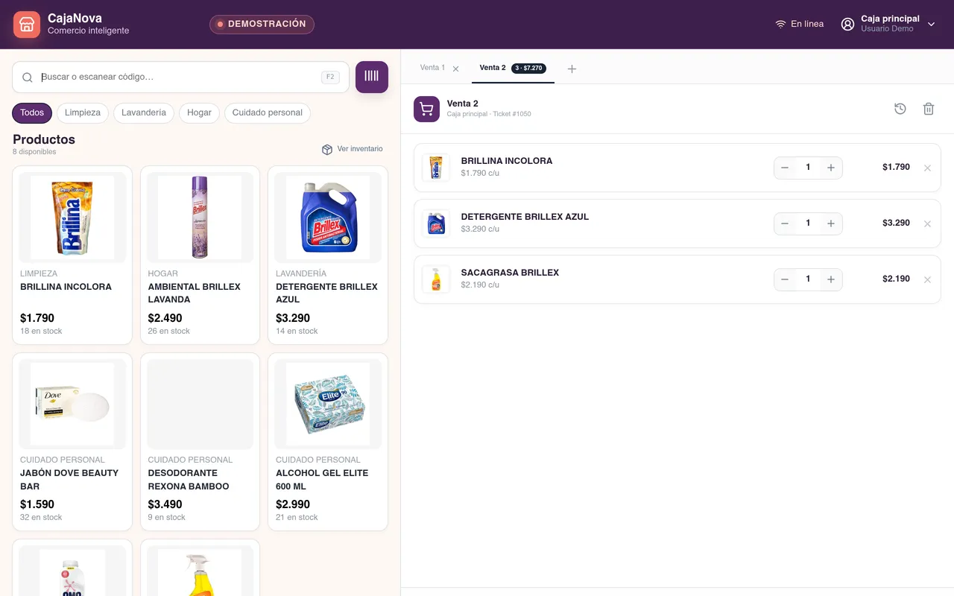Click the OMO bottle product card
This screenshot has height=596, width=954.
(x=72, y=568)
